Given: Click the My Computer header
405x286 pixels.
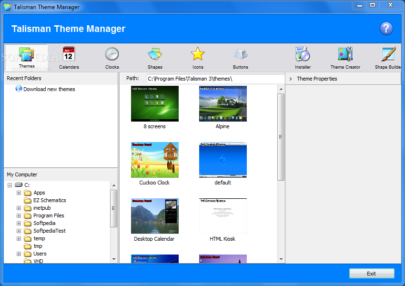Looking at the screenshot, I should click(x=22, y=174).
